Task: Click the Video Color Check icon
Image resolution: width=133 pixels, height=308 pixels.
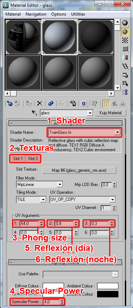Action: 125,57
